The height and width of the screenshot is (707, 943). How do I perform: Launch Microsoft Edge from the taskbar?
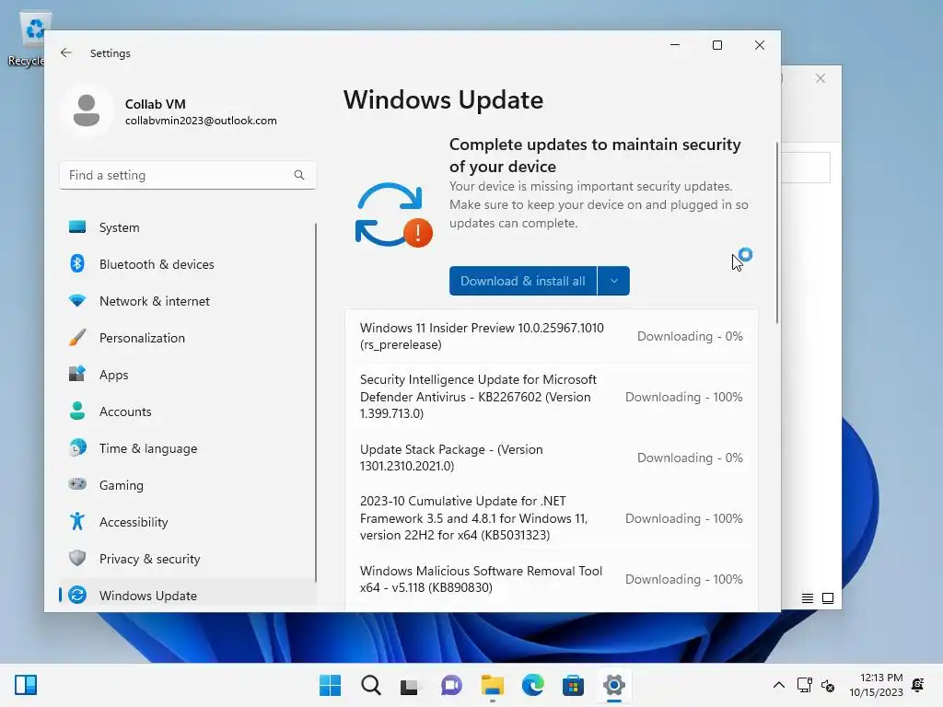[533, 685]
